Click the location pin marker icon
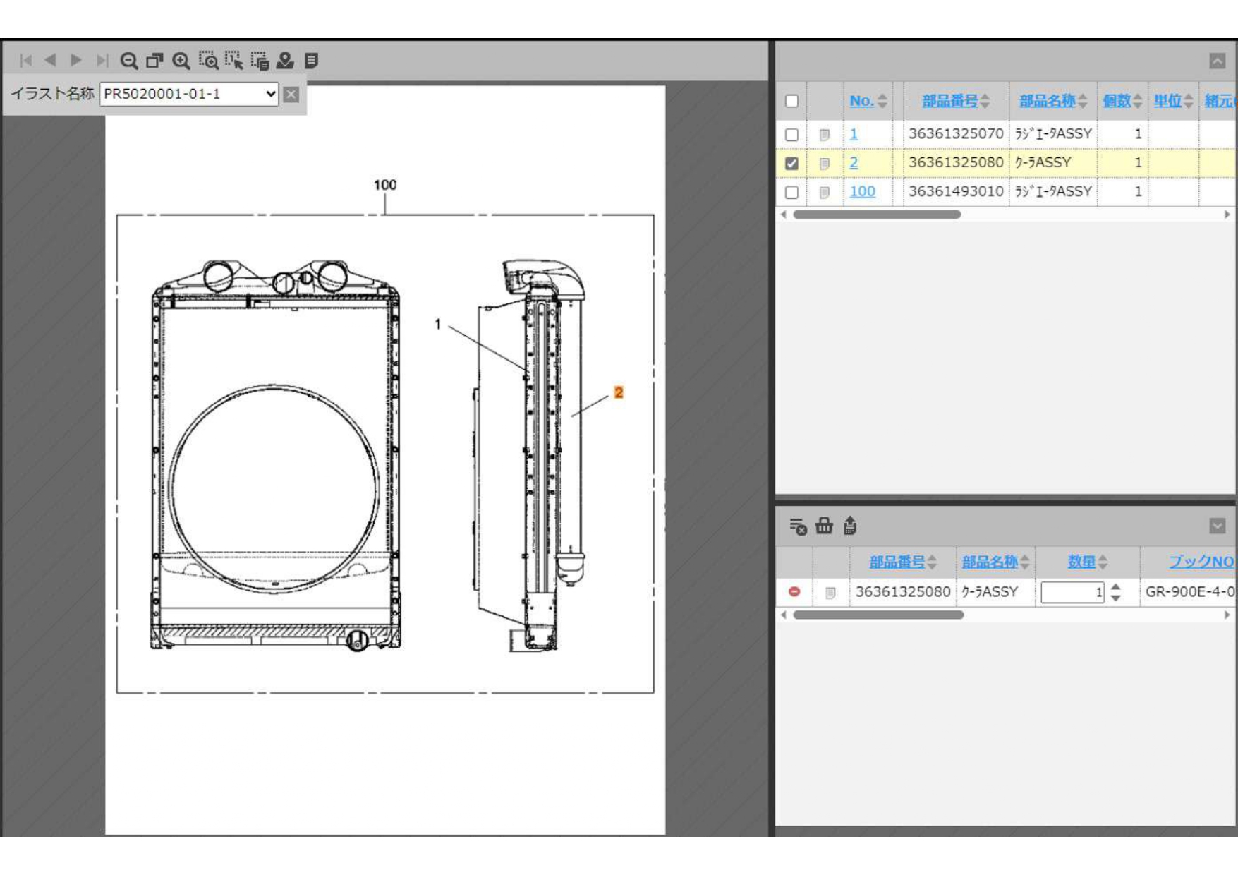The image size is (1238, 875). [285, 61]
